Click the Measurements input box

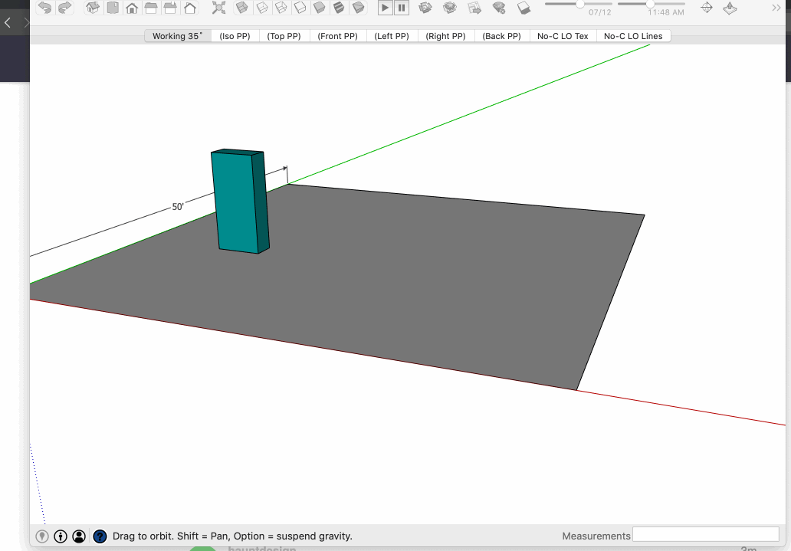coord(705,536)
